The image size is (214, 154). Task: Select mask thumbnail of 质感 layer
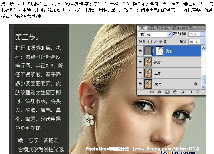click(x=160, y=51)
